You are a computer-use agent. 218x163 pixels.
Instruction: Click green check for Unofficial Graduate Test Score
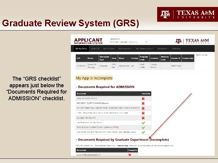[143, 123]
